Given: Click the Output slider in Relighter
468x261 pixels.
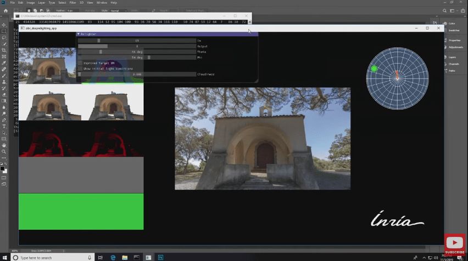Looking at the screenshot, I should 137,46.
